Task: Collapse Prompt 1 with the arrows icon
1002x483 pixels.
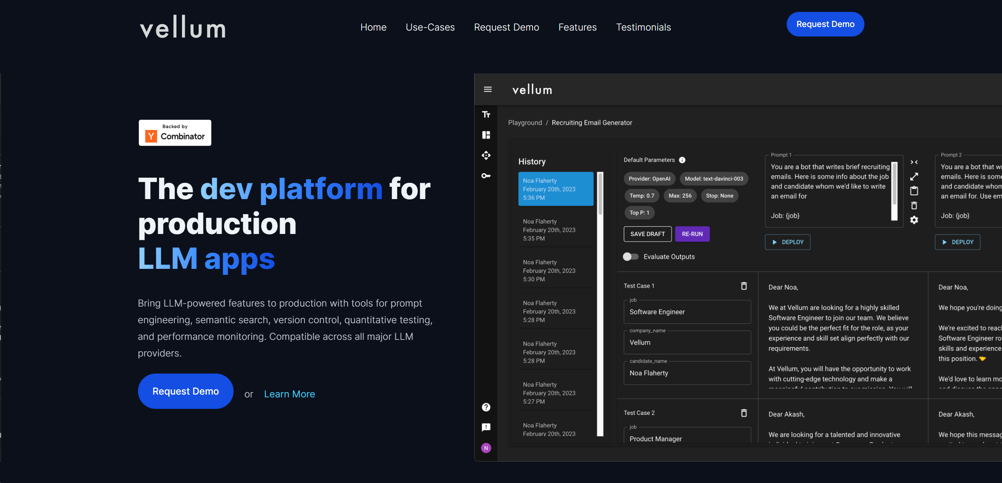Action: (914, 162)
